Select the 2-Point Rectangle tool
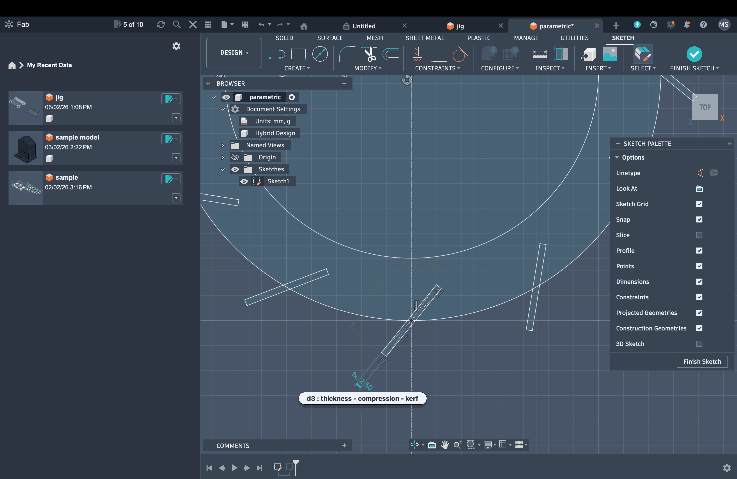Viewport: 737px width, 479px height. (x=298, y=54)
